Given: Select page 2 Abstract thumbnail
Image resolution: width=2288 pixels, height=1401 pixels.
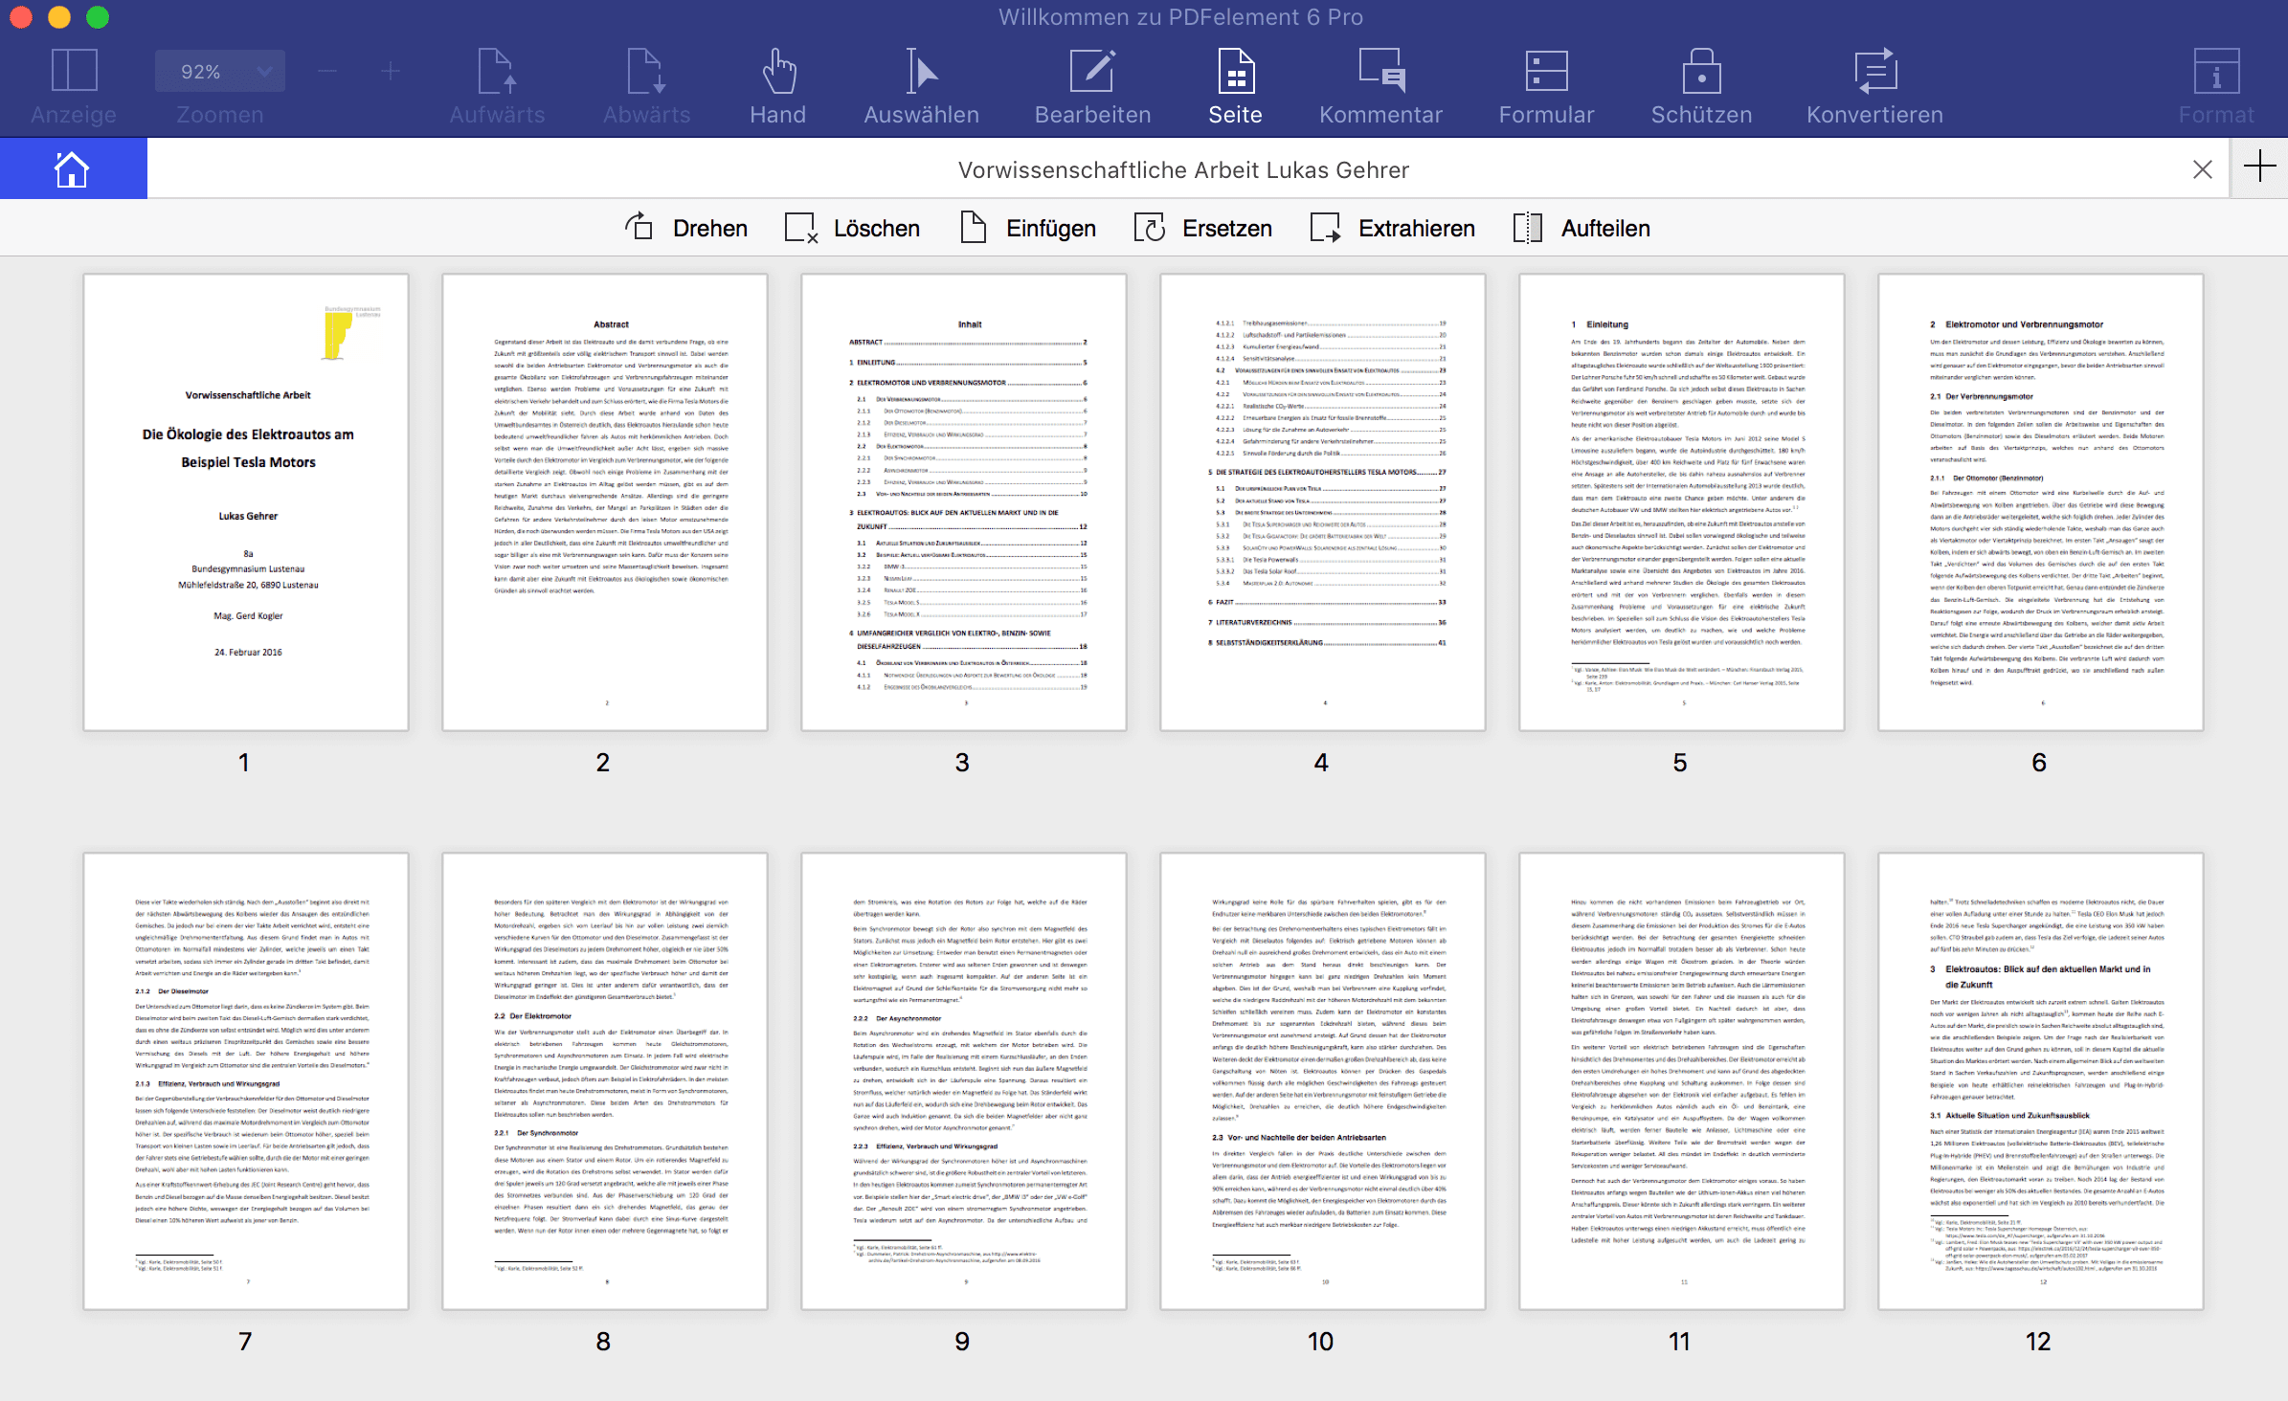Looking at the screenshot, I should [605, 502].
